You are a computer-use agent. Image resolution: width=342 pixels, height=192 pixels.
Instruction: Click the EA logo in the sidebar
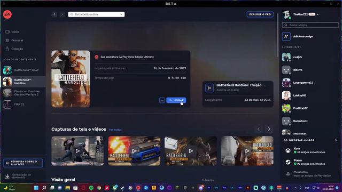(x=7, y=14)
